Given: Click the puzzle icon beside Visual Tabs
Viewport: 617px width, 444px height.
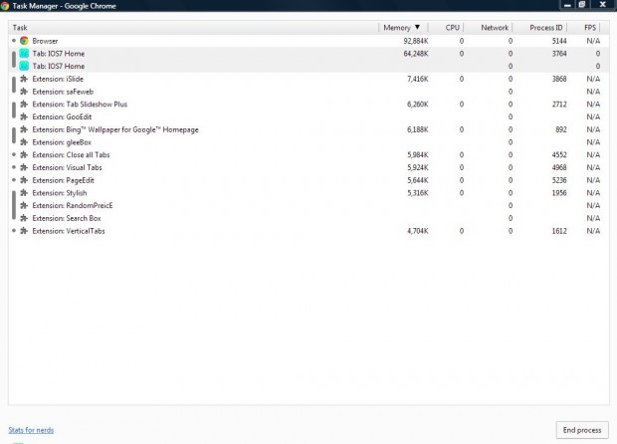Looking at the screenshot, I should 24,167.
